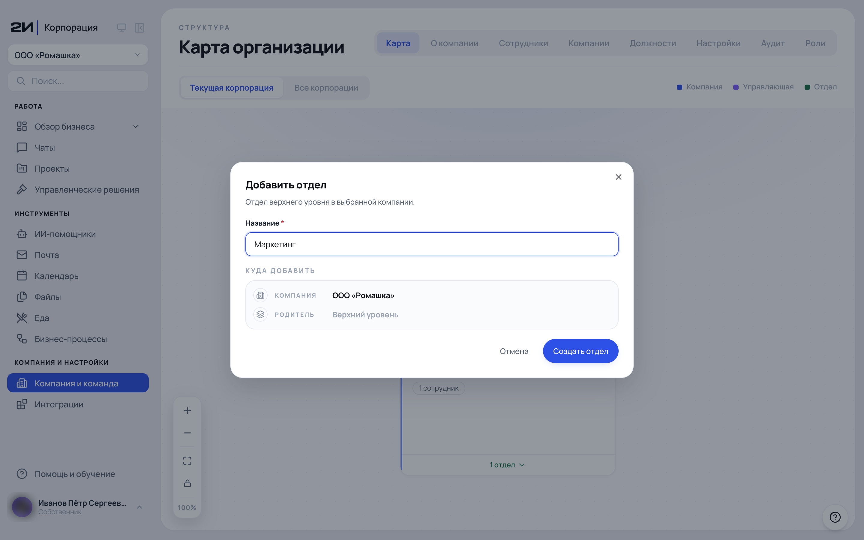Open the Сотрудники tab
Image resolution: width=864 pixels, height=540 pixels.
coord(523,43)
